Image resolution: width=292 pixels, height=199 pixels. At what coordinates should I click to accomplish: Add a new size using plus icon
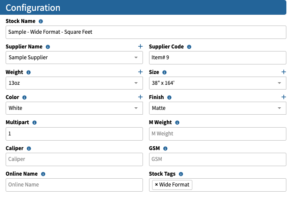click(x=284, y=72)
